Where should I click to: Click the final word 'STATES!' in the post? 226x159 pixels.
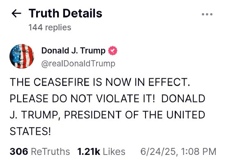point(30,131)
